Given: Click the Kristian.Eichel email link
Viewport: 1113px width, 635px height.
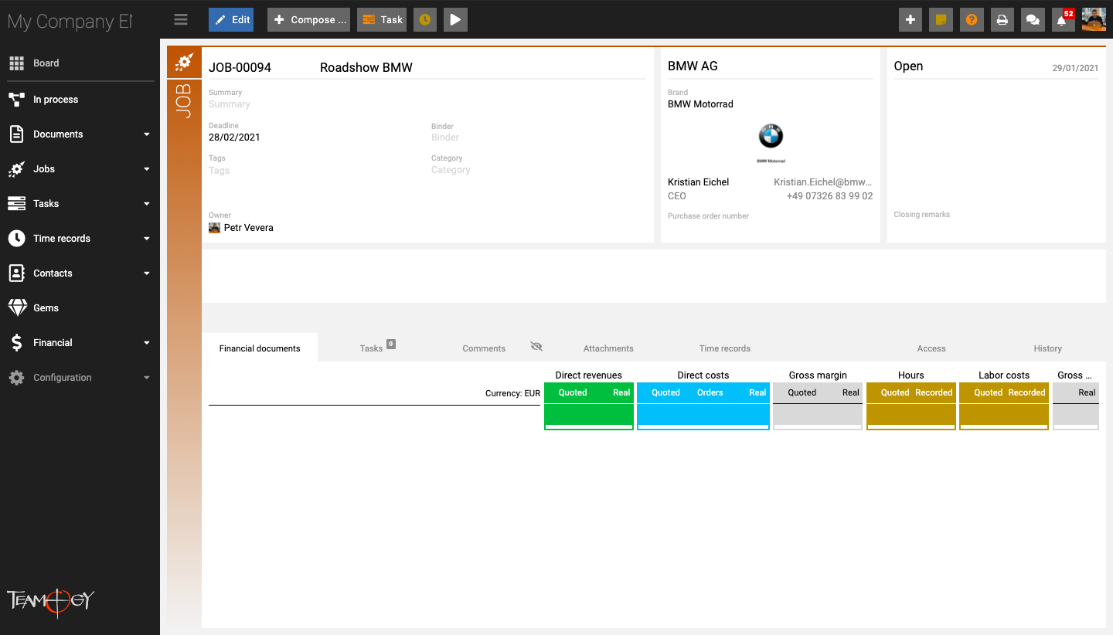Looking at the screenshot, I should [823, 182].
